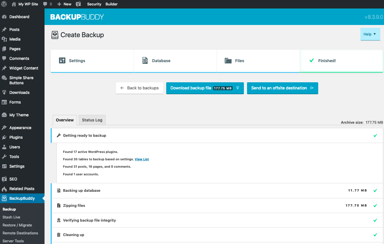Click the BackupBuddy icon in the sidebar

4,198
